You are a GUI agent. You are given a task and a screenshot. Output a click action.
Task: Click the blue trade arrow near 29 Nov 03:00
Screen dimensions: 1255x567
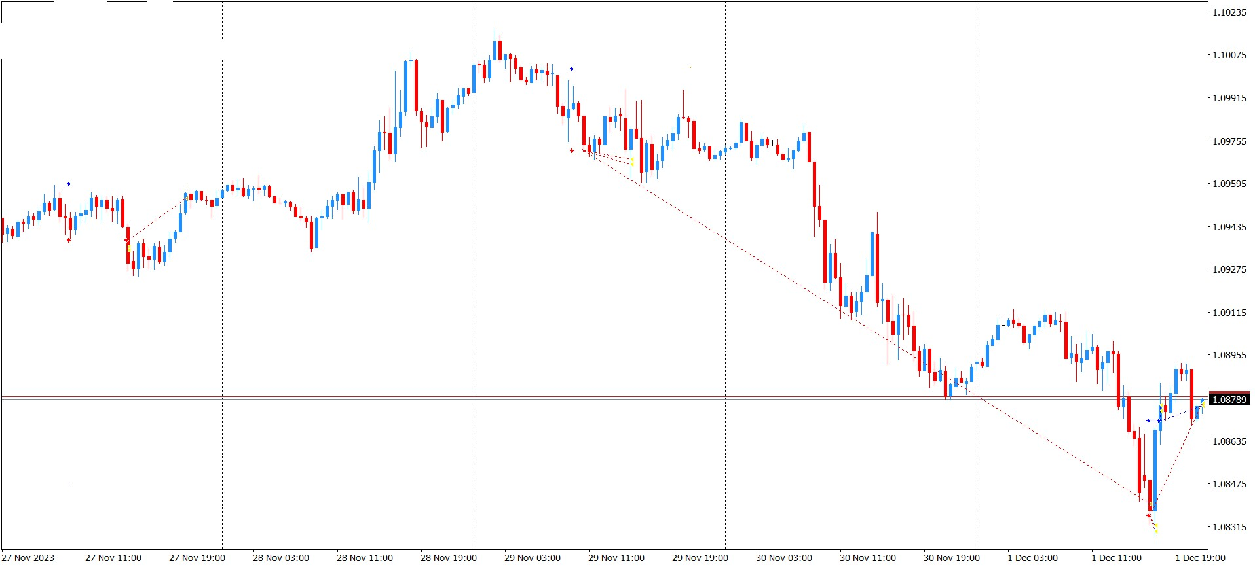[x=571, y=69]
